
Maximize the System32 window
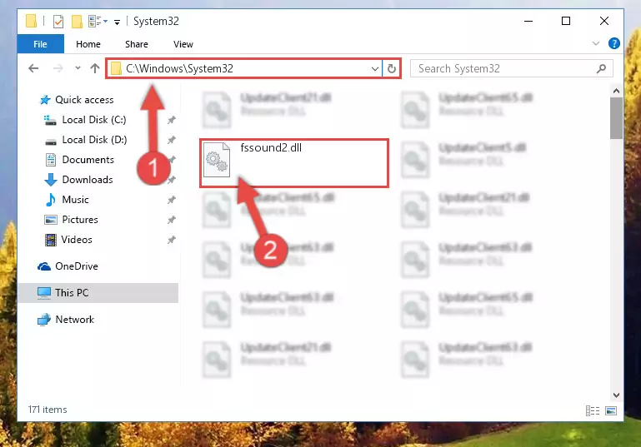[566, 22]
